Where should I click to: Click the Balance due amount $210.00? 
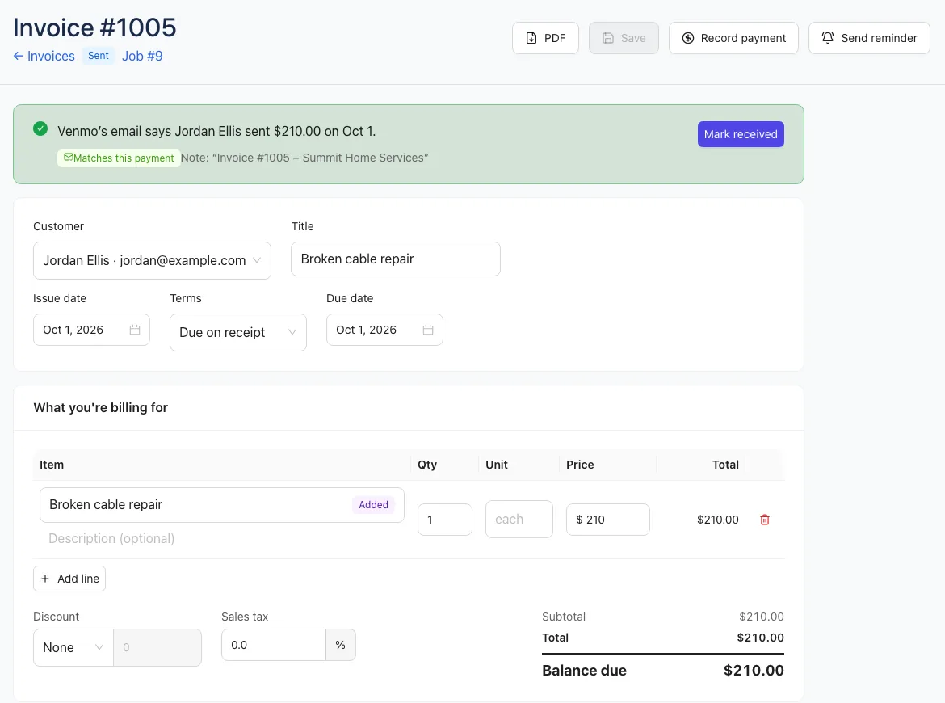(x=754, y=671)
